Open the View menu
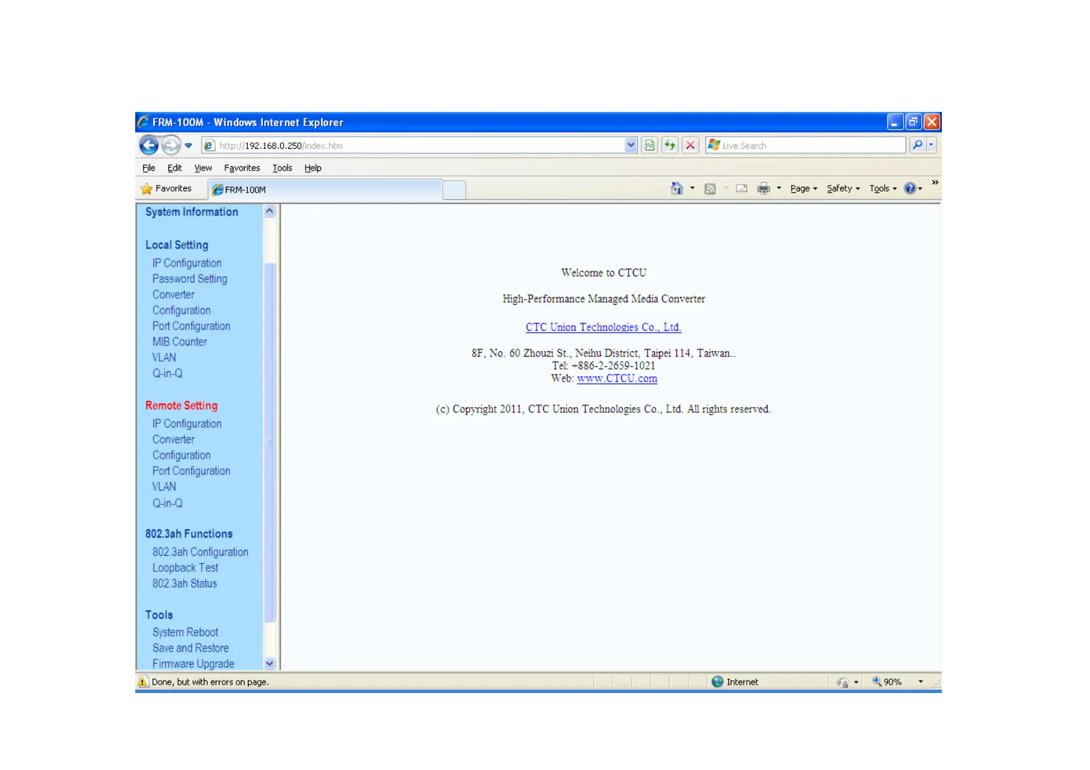The width and height of the screenshot is (1090, 770). (203, 168)
